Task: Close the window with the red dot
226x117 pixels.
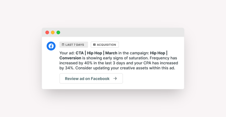Action: point(47,32)
